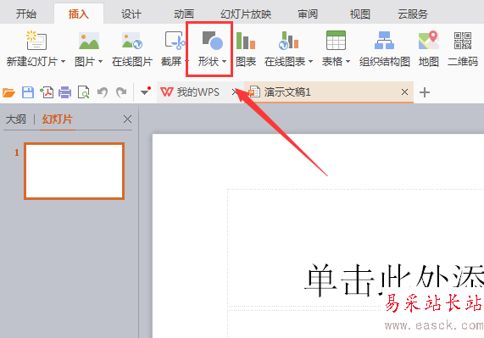
Task: Click the New Slide (新建幻灯片) icon
Action: coord(36,41)
